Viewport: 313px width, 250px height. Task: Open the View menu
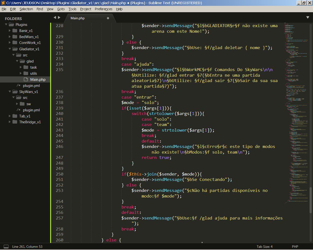tap(50, 9)
